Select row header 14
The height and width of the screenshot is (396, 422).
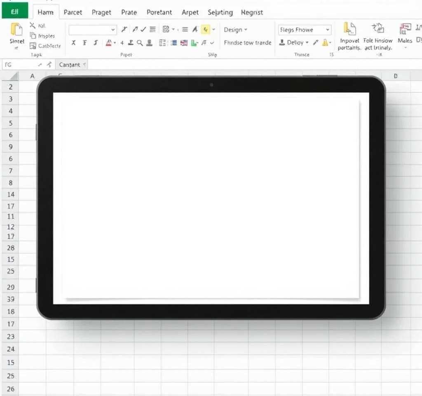click(10, 194)
